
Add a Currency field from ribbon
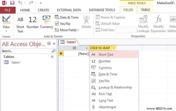[x=46, y=22]
